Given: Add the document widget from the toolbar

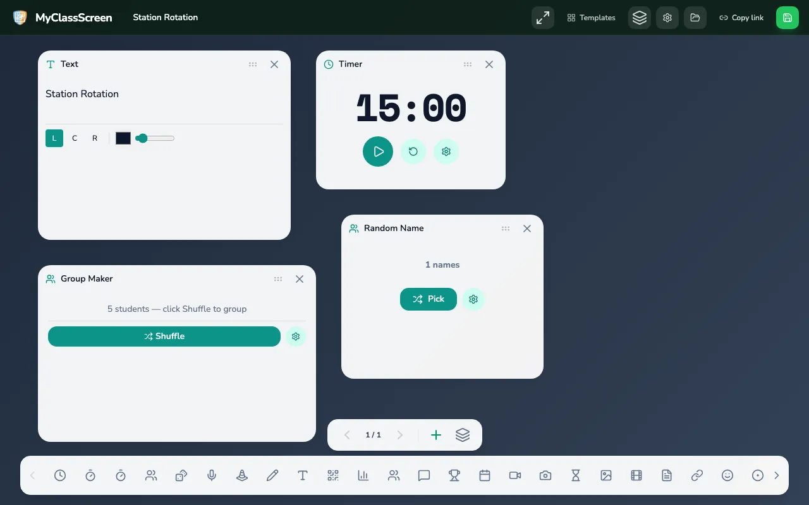Looking at the screenshot, I should tap(667, 475).
